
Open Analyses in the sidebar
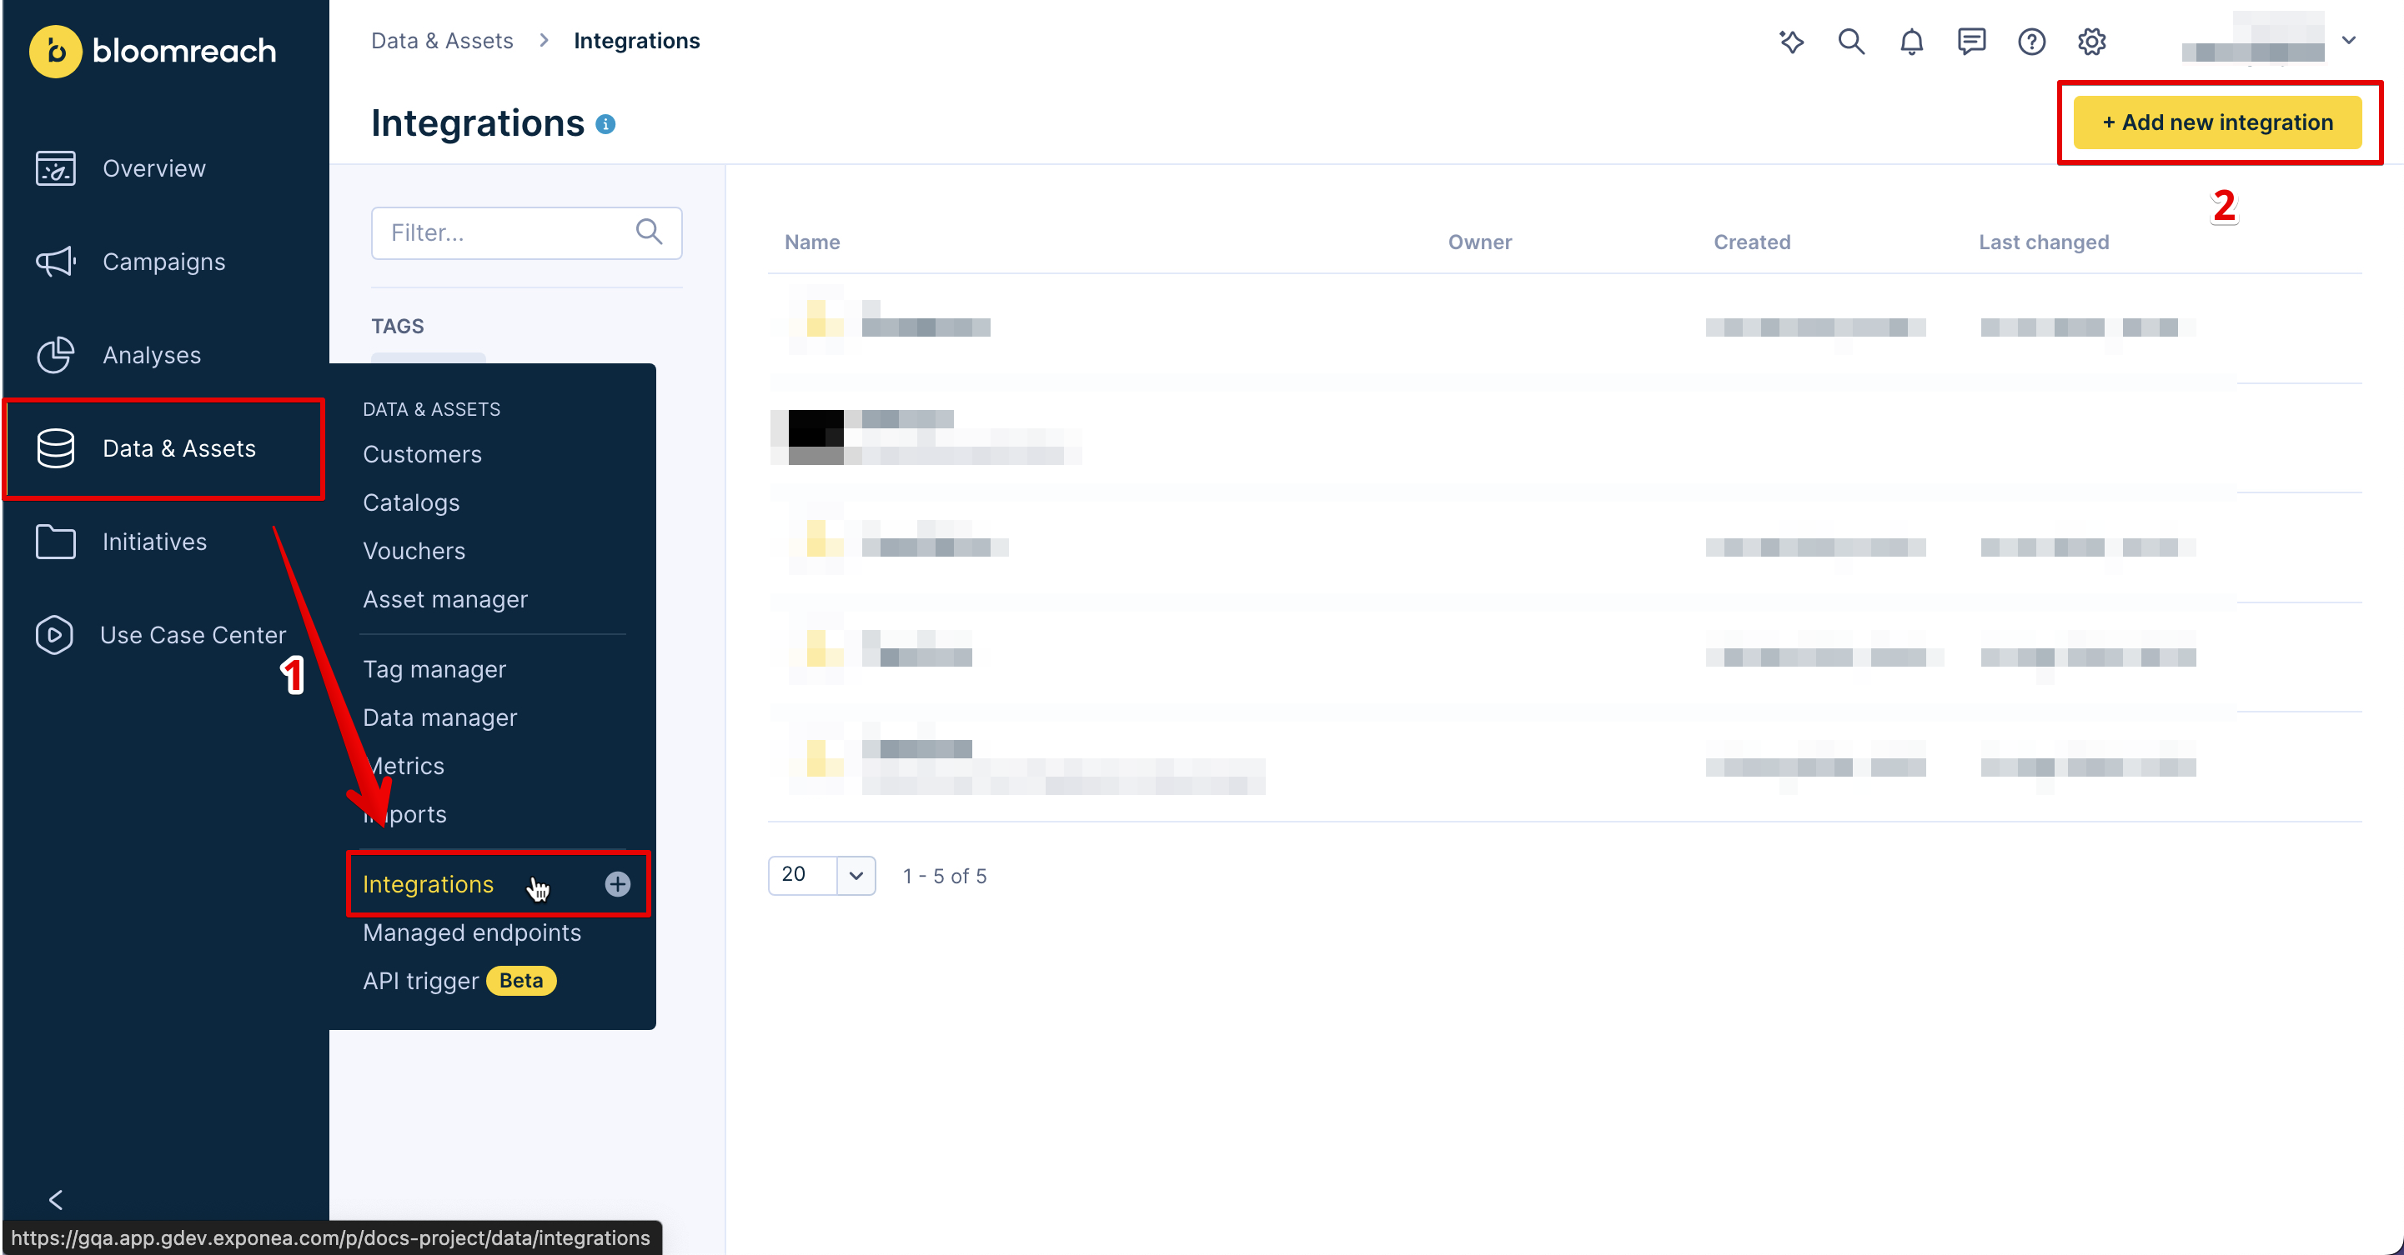pyautogui.click(x=152, y=355)
